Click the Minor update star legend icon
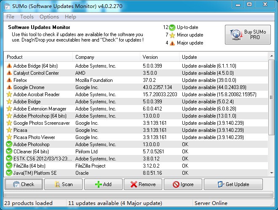 172,35
